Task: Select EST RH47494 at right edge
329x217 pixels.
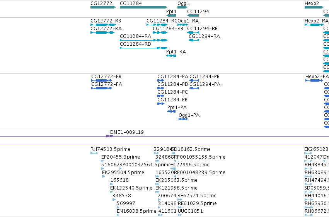Action: 309,184
